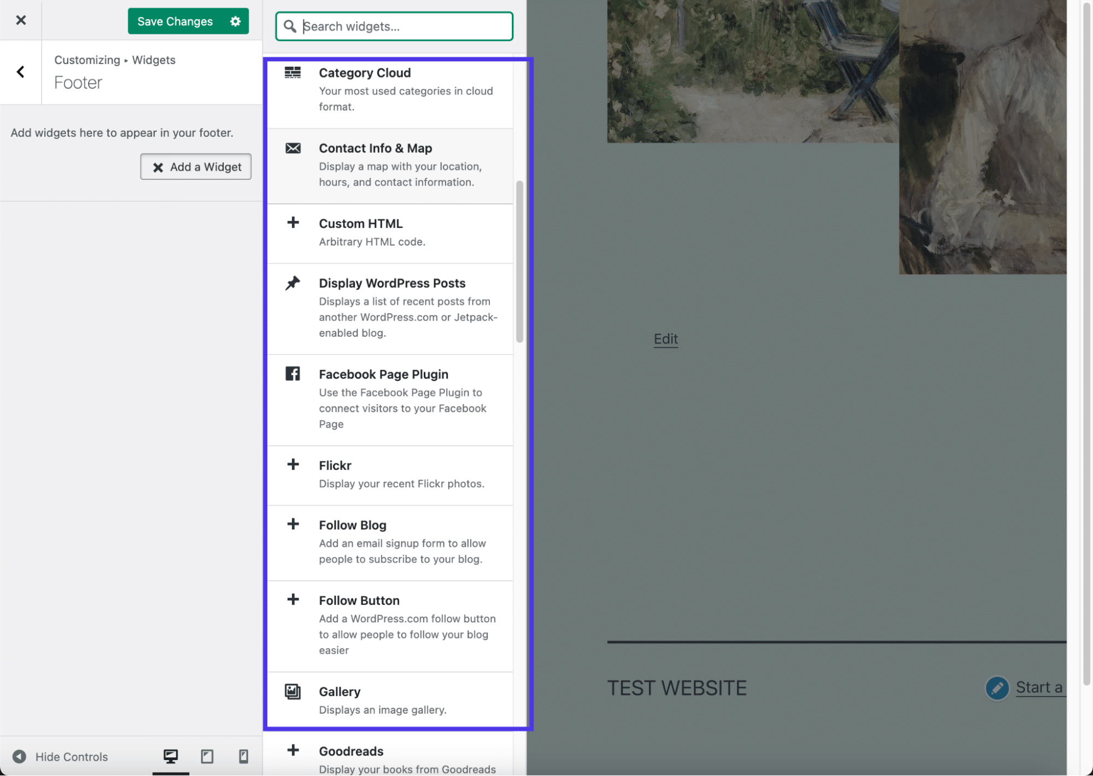Click the Edit link on the preview
This screenshot has height=776, width=1093.
tap(666, 337)
